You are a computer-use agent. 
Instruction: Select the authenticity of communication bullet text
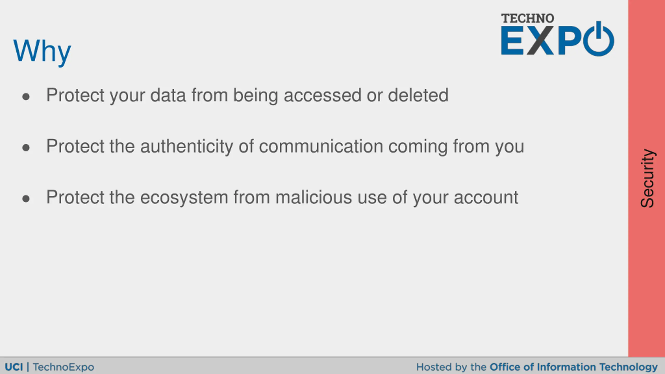285,146
